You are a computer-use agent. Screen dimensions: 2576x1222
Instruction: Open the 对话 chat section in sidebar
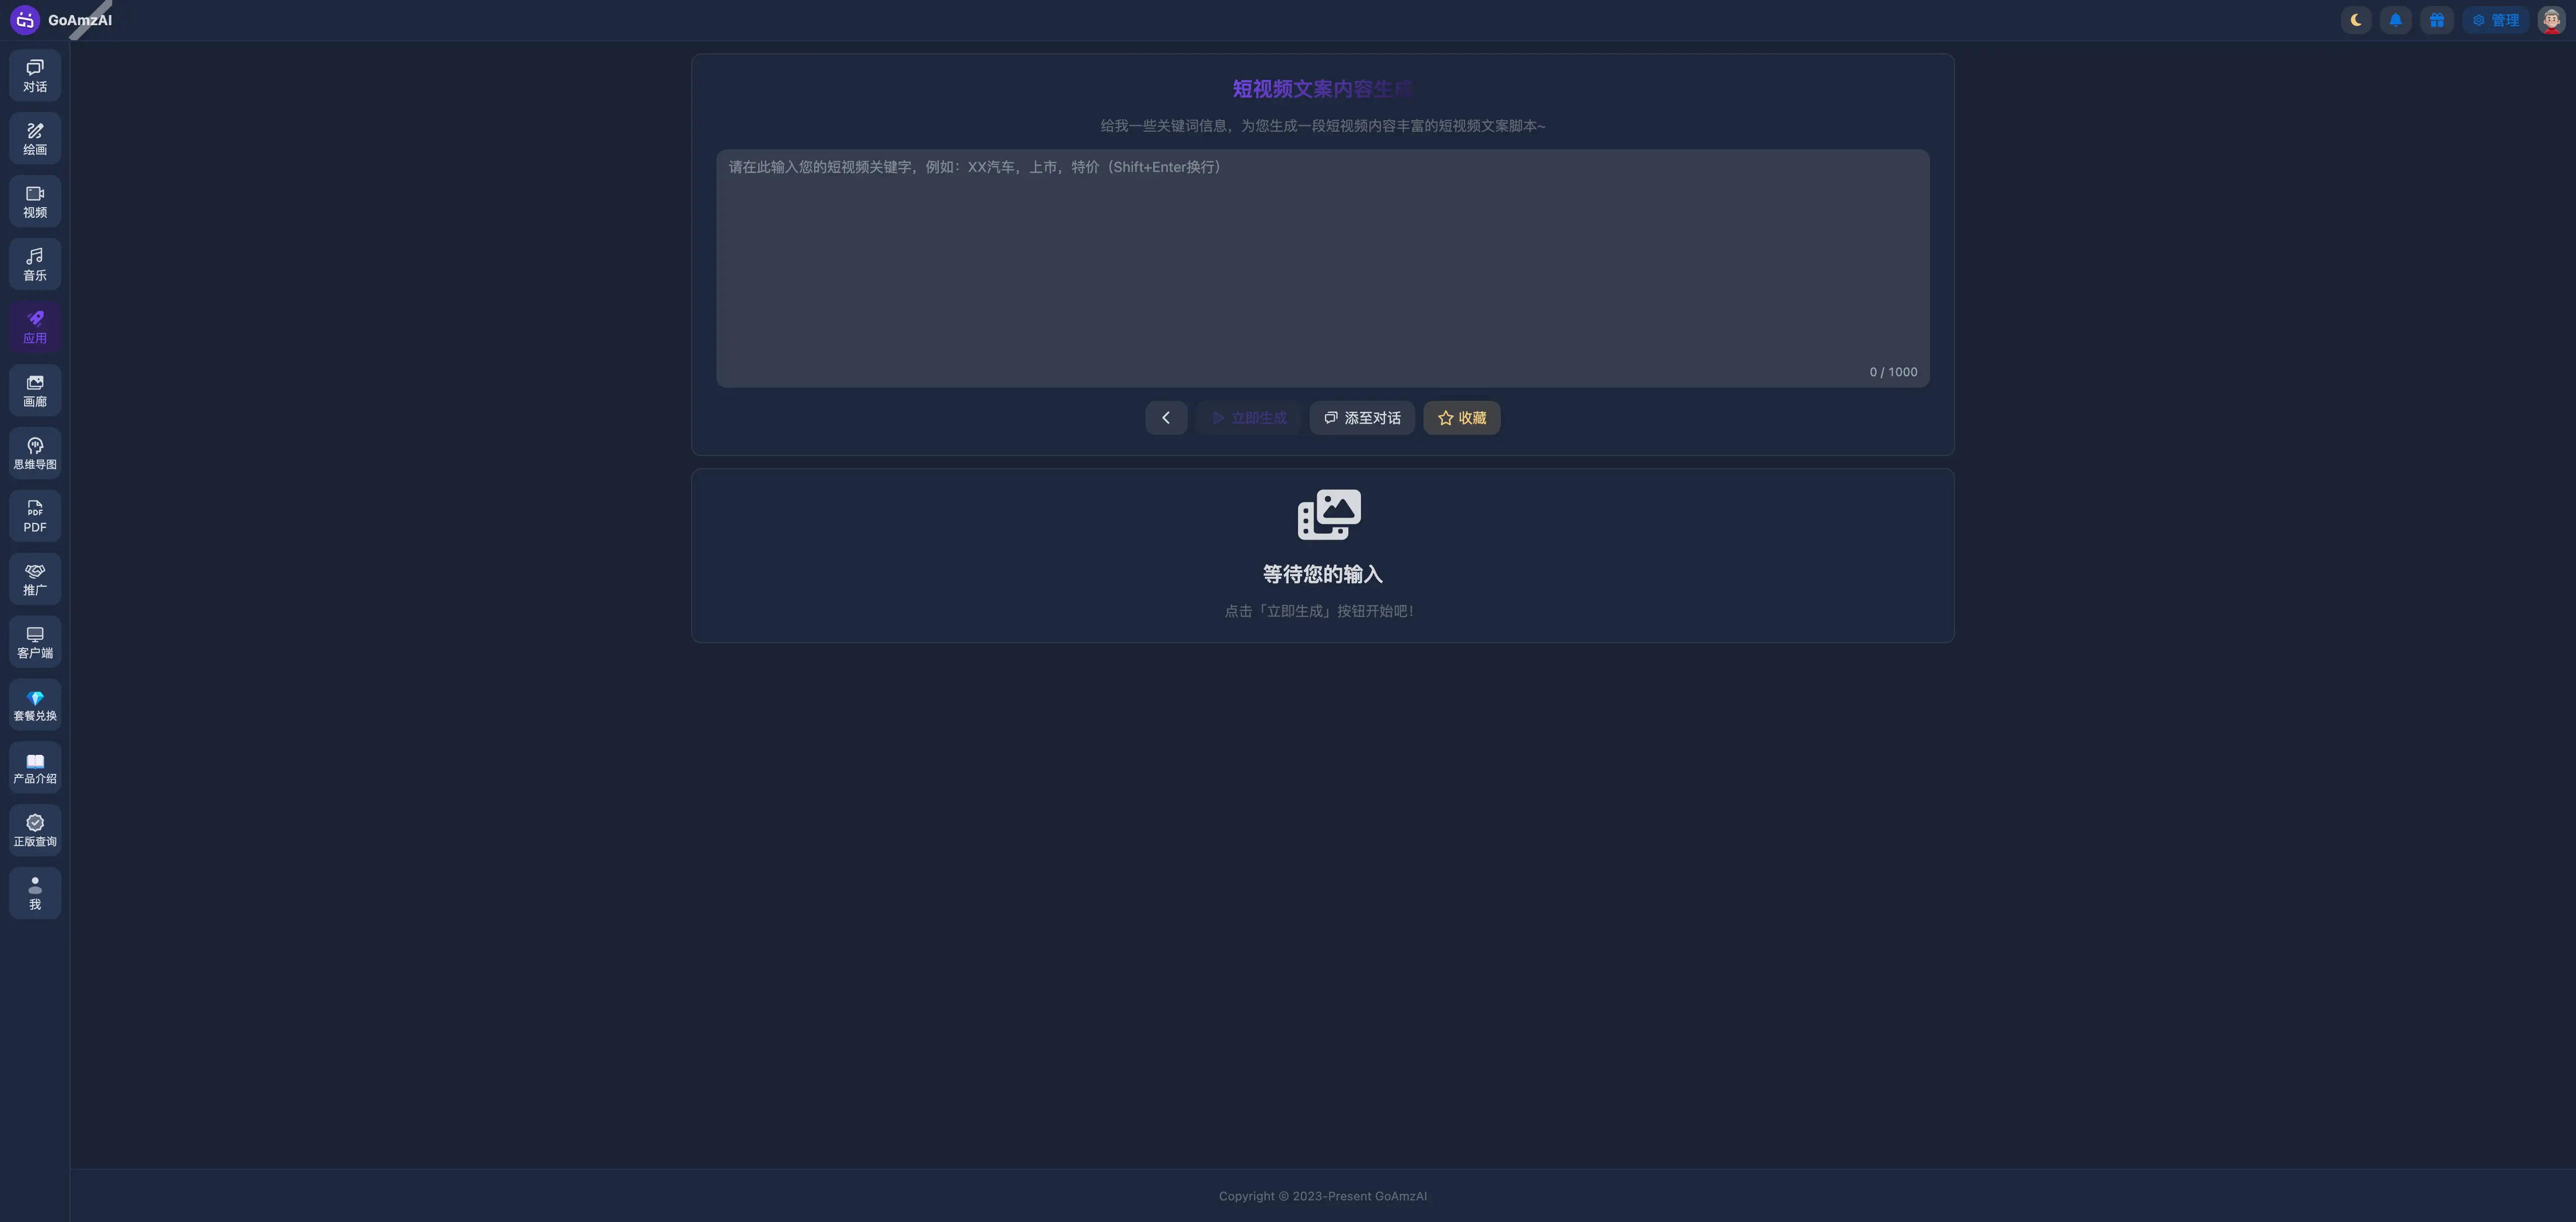click(x=35, y=76)
